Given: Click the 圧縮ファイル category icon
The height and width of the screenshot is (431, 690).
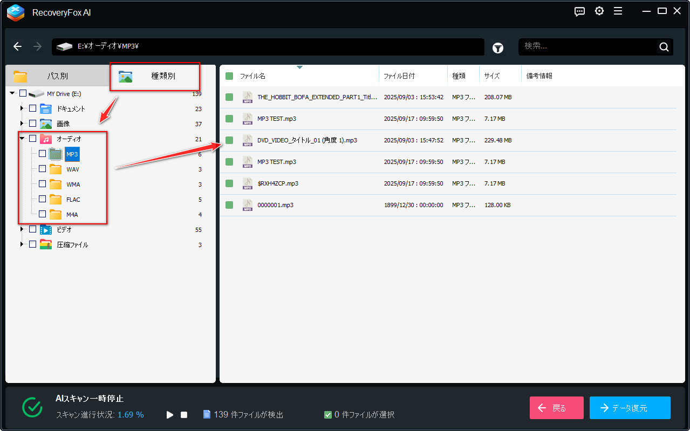Looking at the screenshot, I should point(46,244).
